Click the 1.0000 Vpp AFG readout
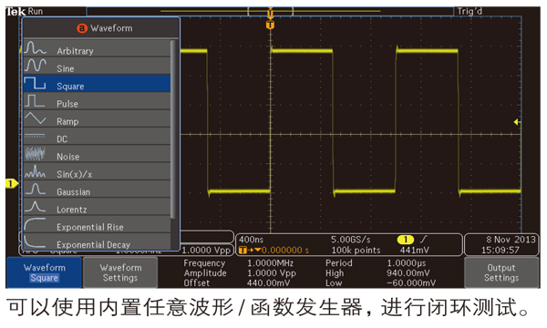Viewport: 547px width, 328px height. [x=206, y=251]
